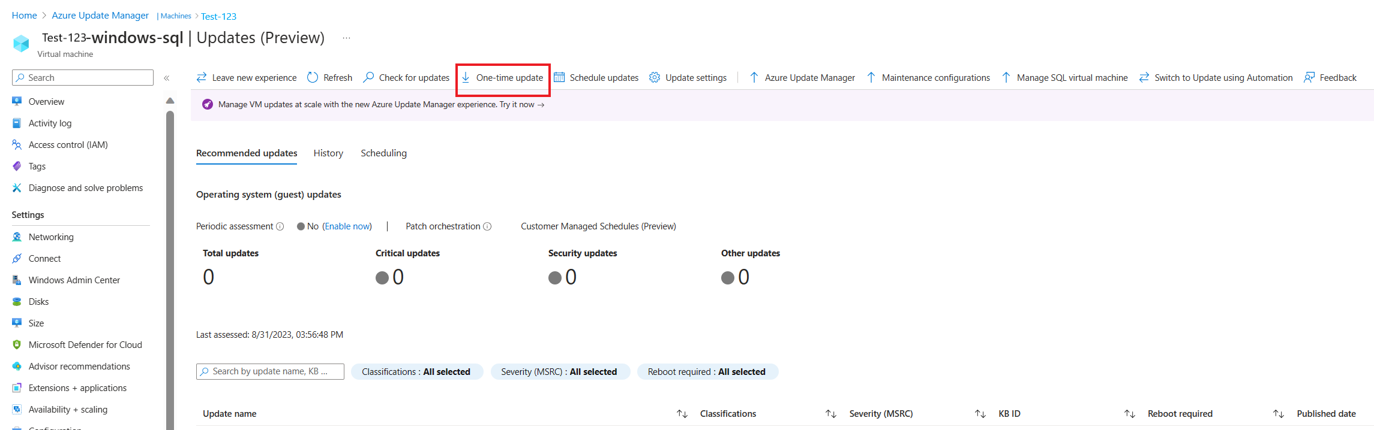Click the Periodic assessment info icon
The width and height of the screenshot is (1374, 430).
click(280, 226)
